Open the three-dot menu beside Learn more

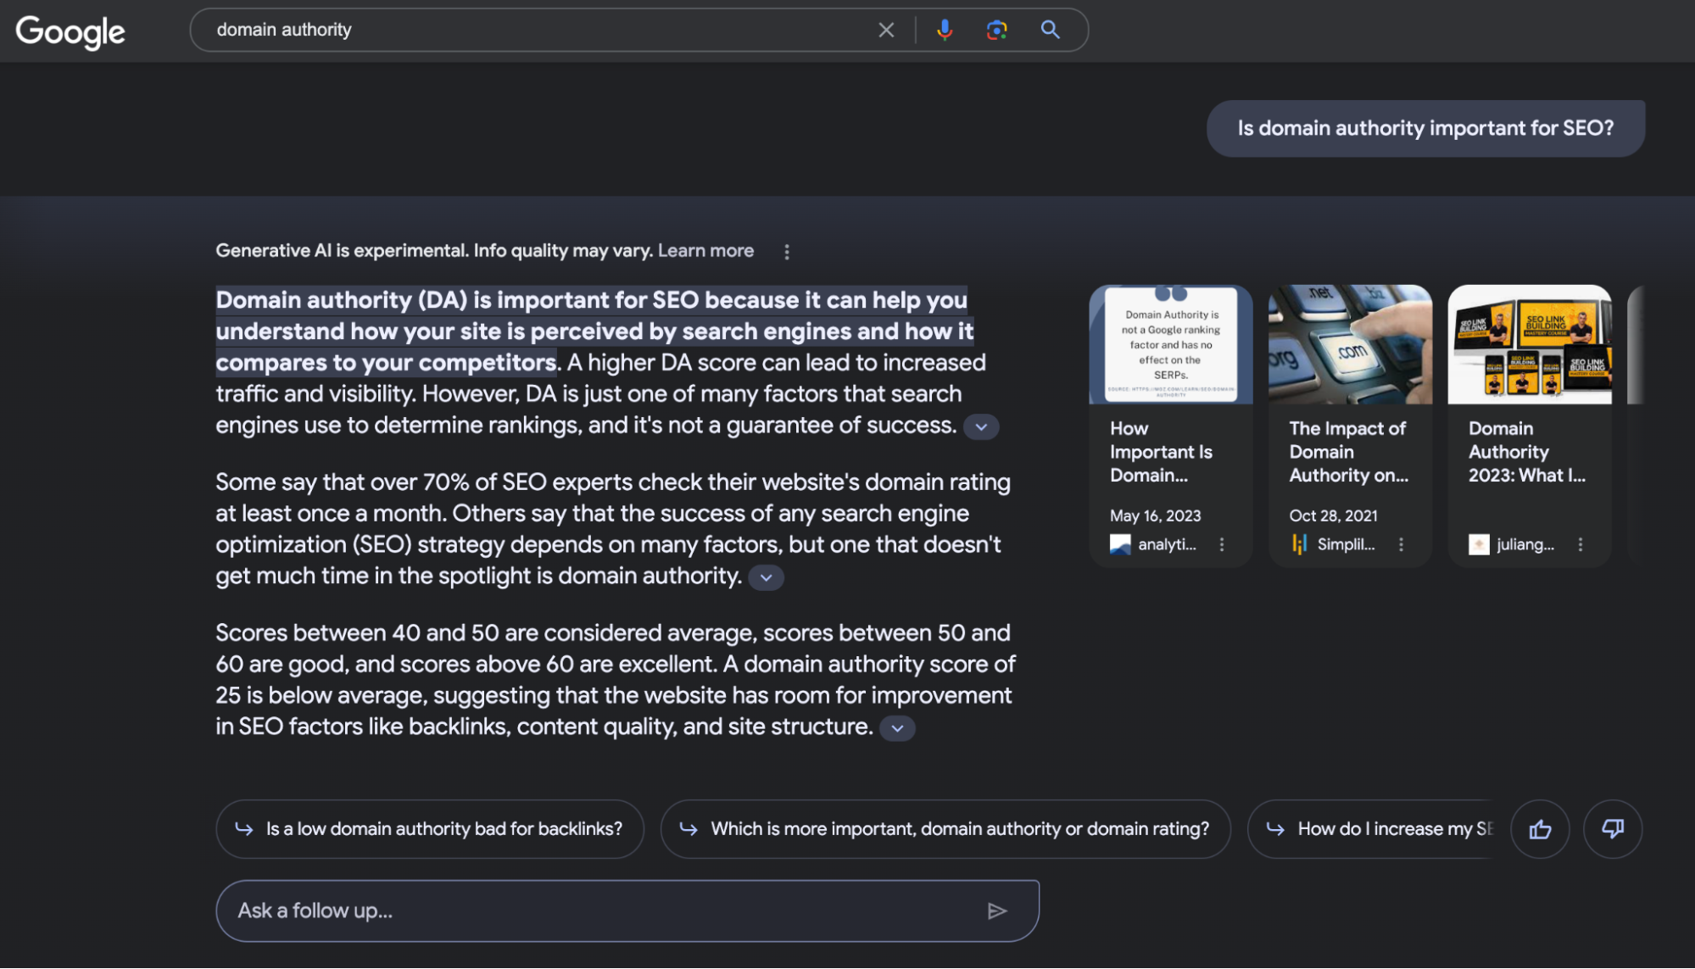[x=787, y=252]
